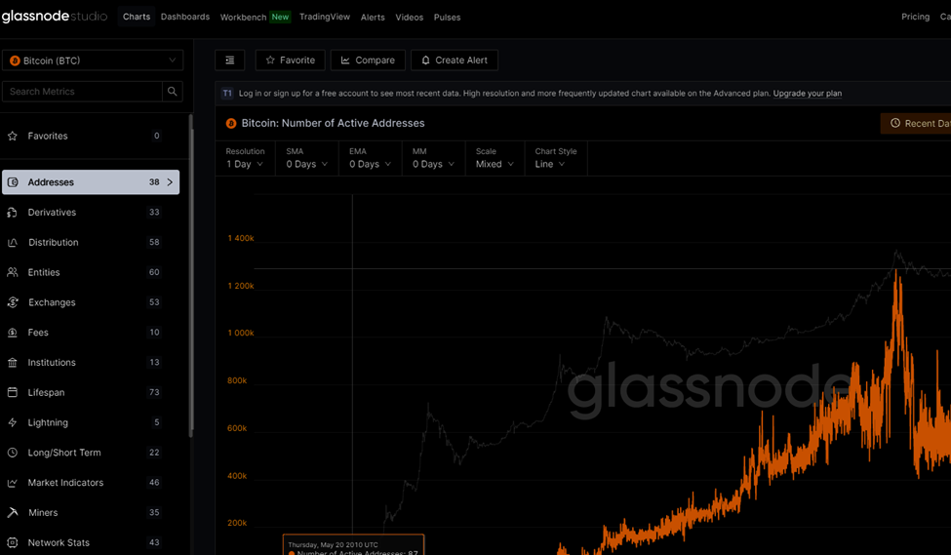Click the Distribution chart icon

[x=12, y=242]
